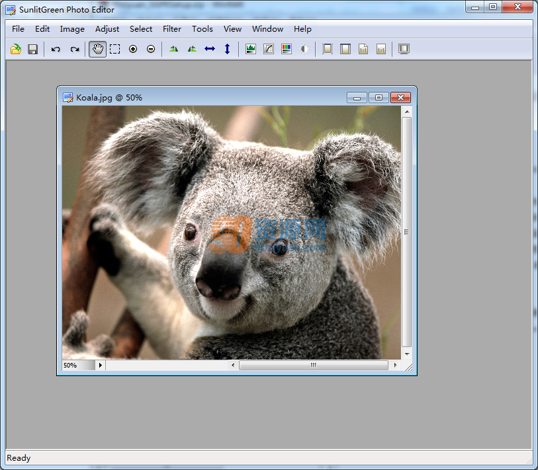Image resolution: width=538 pixels, height=470 pixels.
Task: Open the rainbow color bars adjustment icon
Action: (287, 49)
